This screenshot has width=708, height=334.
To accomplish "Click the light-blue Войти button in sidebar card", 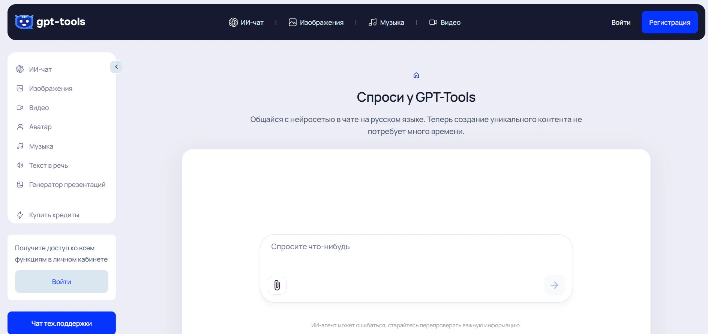I will (61, 281).
